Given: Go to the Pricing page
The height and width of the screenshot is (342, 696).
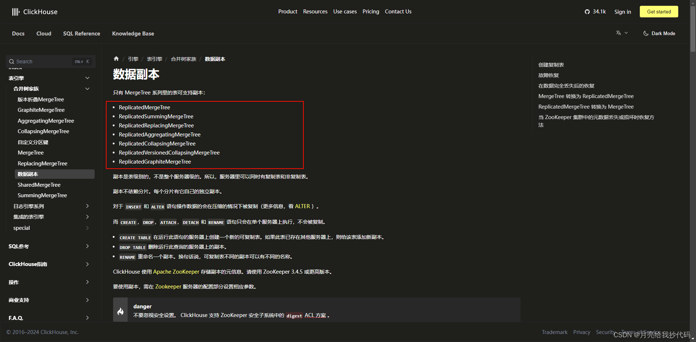Looking at the screenshot, I should [x=370, y=12].
